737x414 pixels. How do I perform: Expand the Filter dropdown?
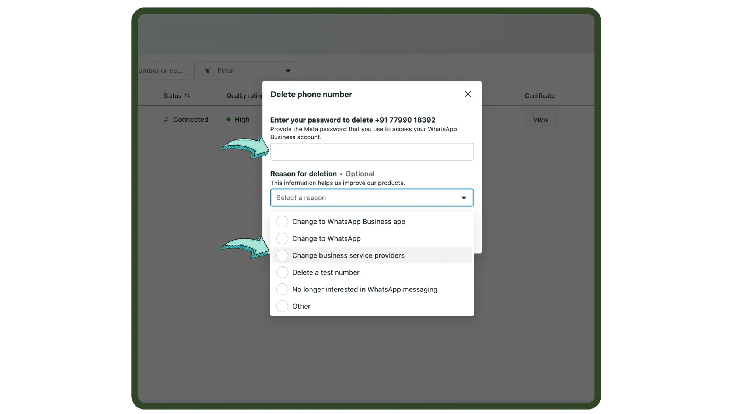pyautogui.click(x=288, y=70)
